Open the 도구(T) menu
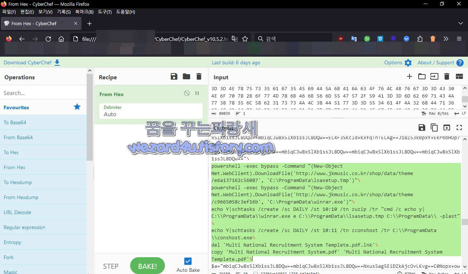The image size is (468, 274). pos(105,12)
